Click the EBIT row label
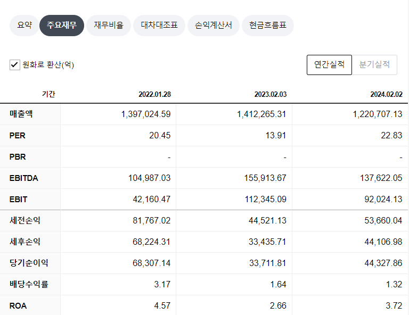 tap(18, 200)
